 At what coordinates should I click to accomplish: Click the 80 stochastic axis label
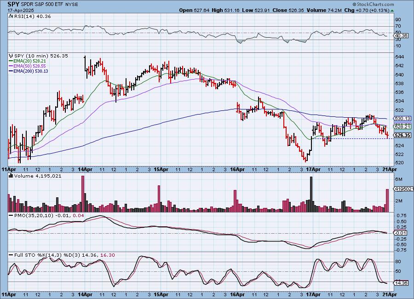click(398, 261)
